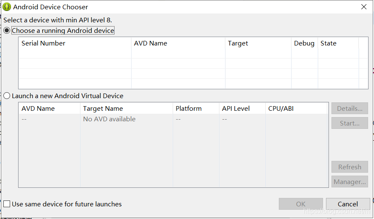The width and height of the screenshot is (374, 219).
Task: Click the Target column header
Action: click(258, 43)
